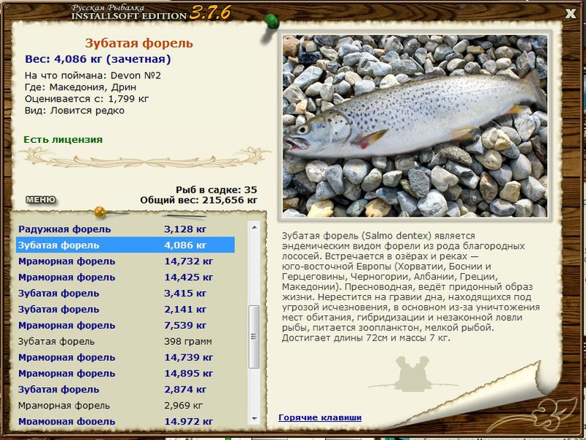Image resolution: width=586 pixels, height=440 pixels.
Task: Select Радужная форель 3,128 кг row
Action: point(125,229)
